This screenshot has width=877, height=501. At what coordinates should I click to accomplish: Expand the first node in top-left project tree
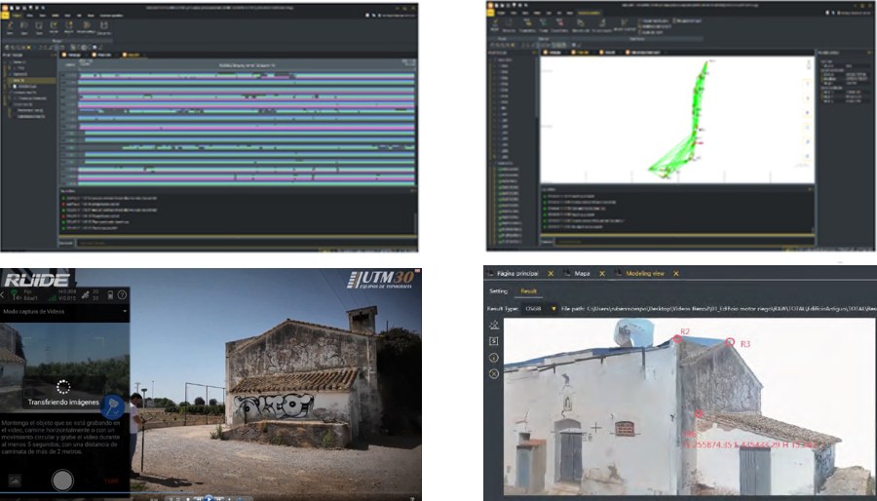[7, 60]
